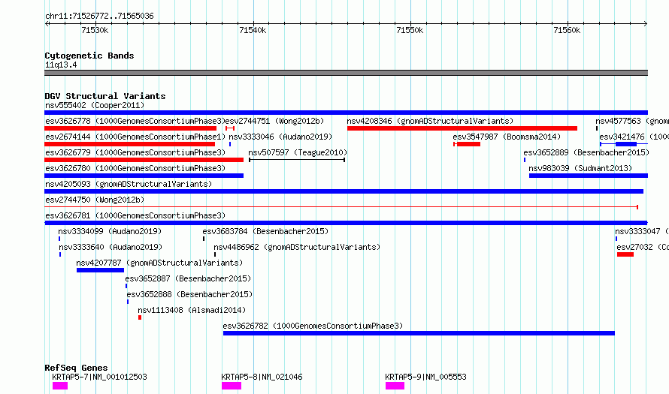Click the nsv4208346 (gnomADStructuralVariants) label
669x394 pixels.
(430, 121)
